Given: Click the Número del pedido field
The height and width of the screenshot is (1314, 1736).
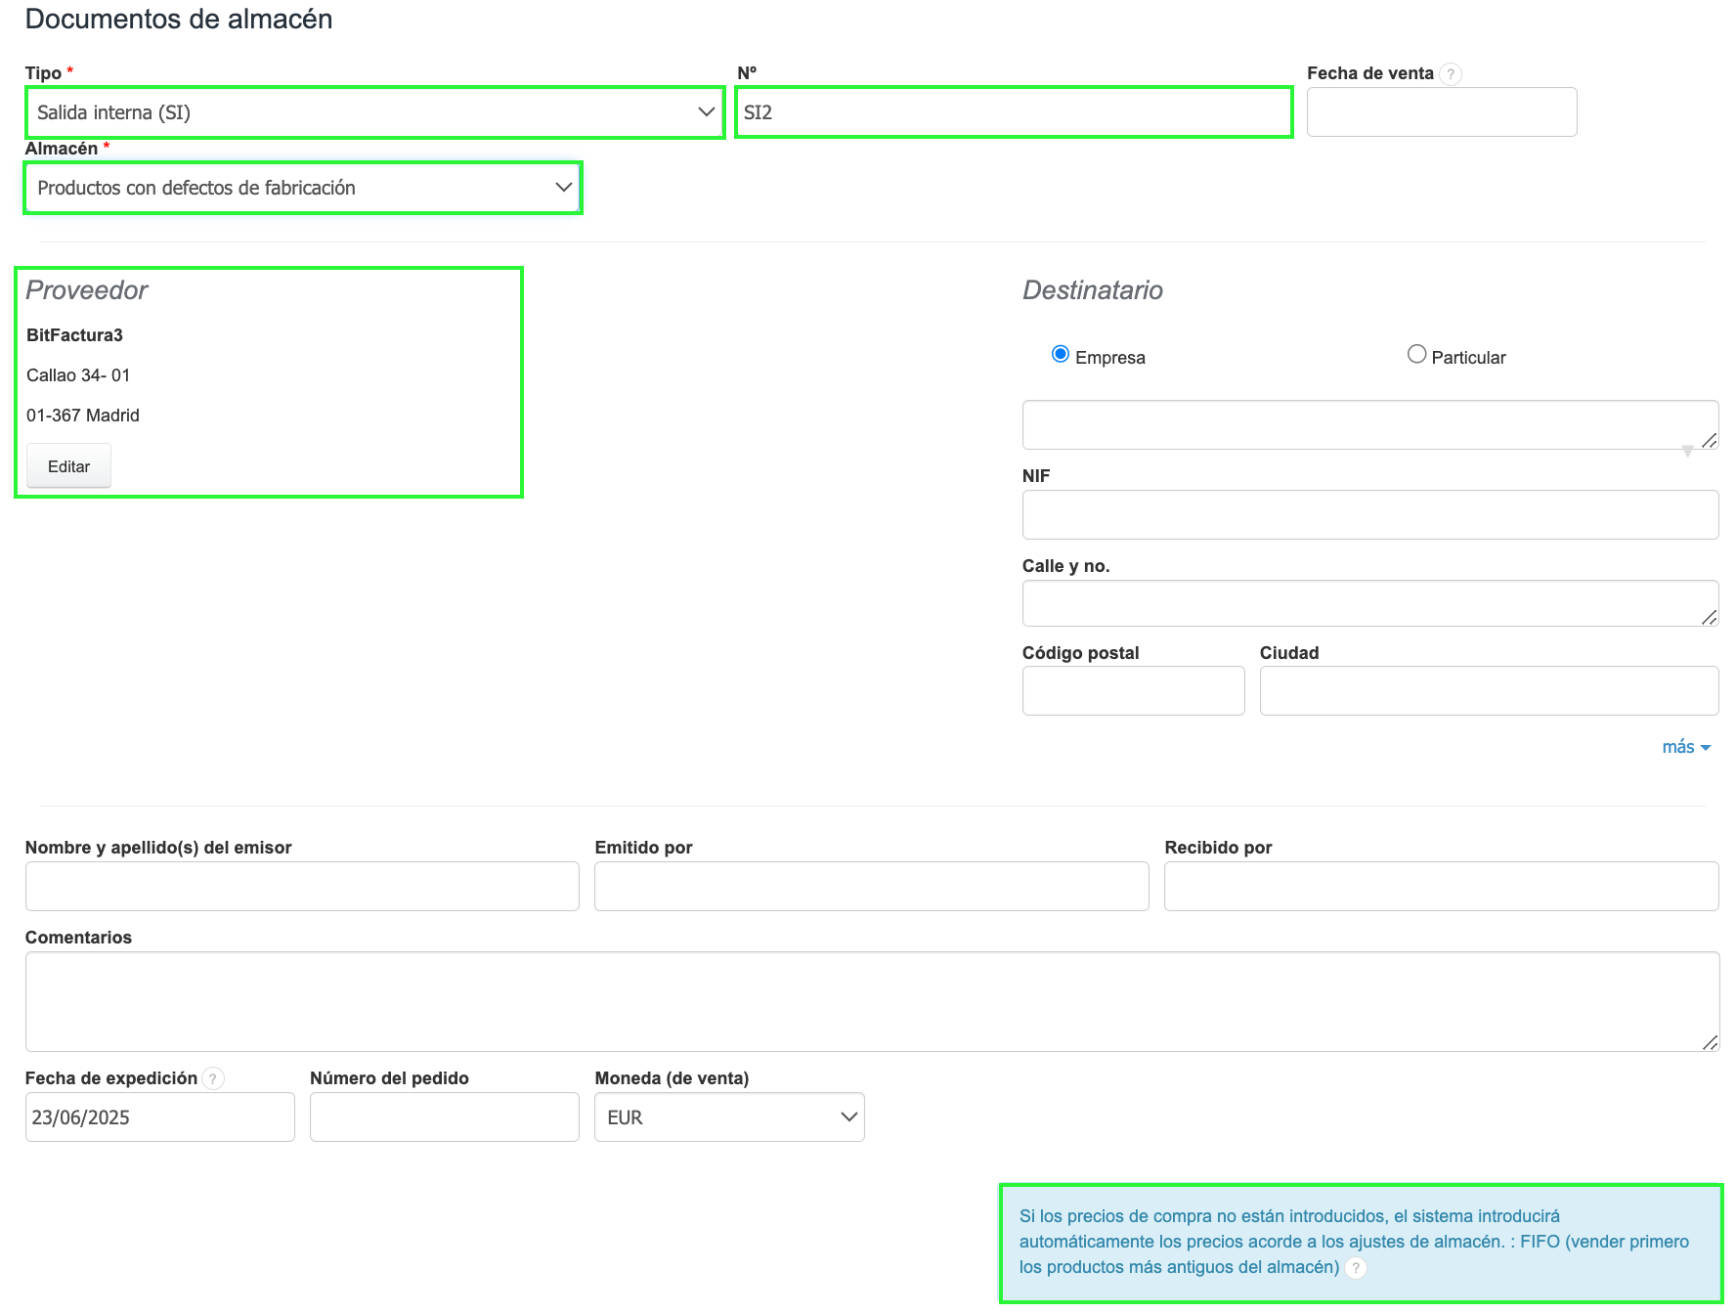Looking at the screenshot, I should click(x=444, y=1117).
